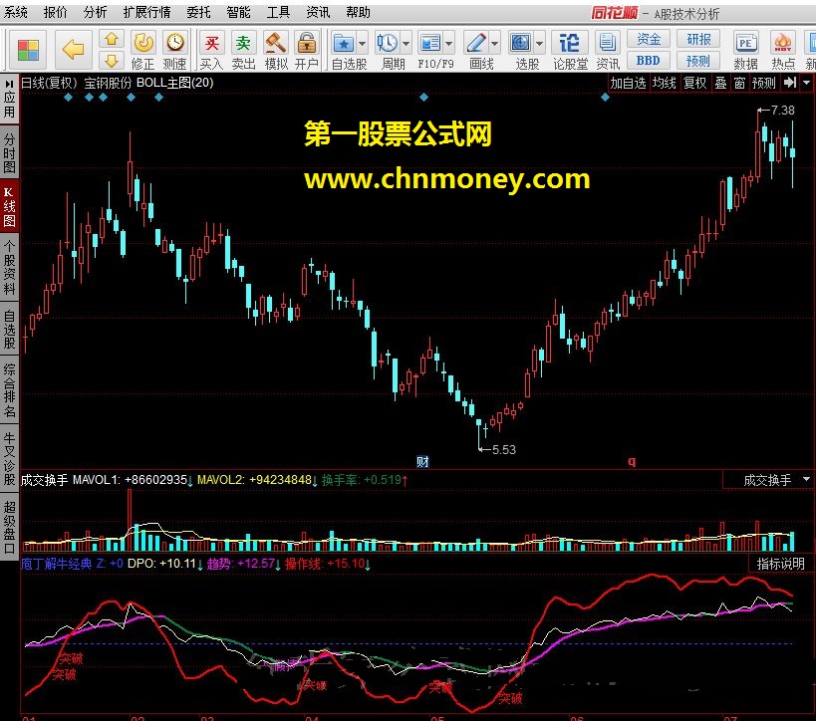This screenshot has height=721, width=816.
Task: Open the 分析 menu
Action: coord(96,11)
